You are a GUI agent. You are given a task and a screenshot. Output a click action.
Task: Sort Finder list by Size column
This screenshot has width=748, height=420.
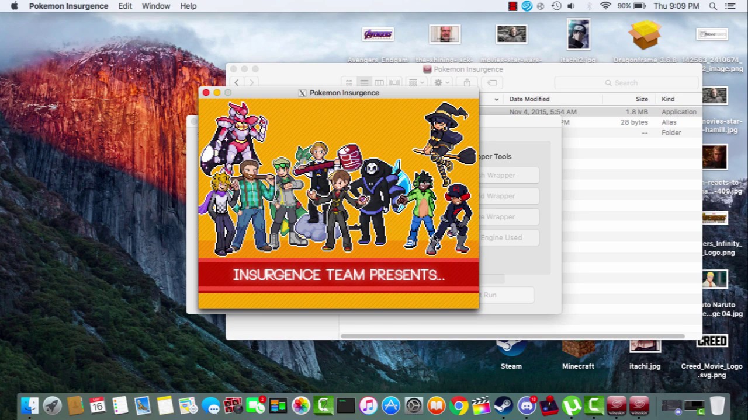[642, 99]
